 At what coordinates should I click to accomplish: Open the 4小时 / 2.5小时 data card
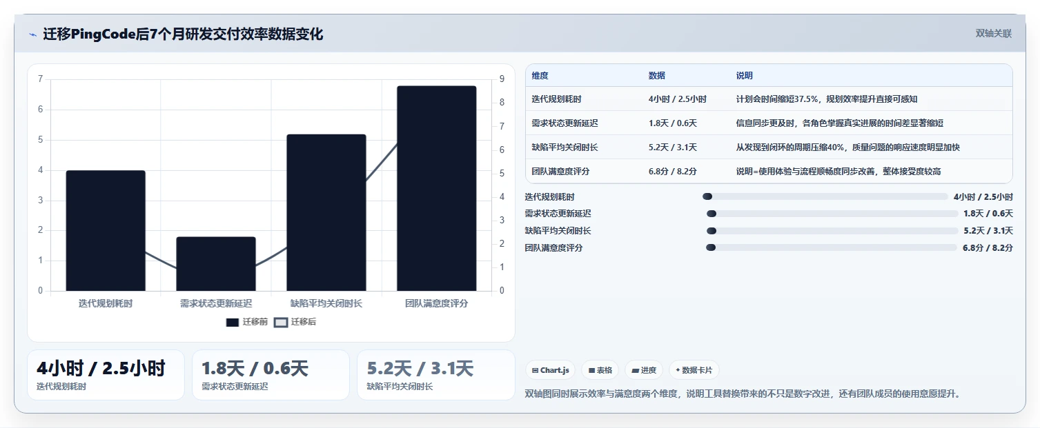point(106,375)
